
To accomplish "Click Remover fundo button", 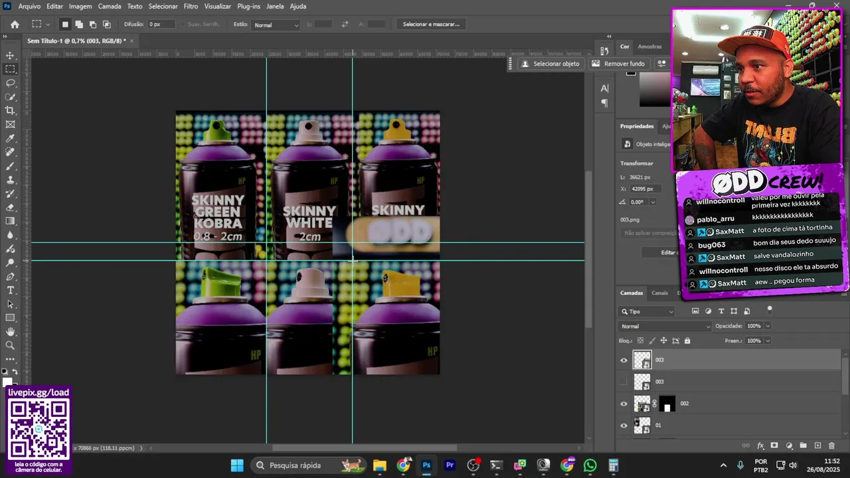I will pos(619,64).
